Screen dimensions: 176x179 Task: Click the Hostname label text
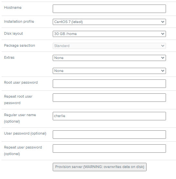click(13, 7)
